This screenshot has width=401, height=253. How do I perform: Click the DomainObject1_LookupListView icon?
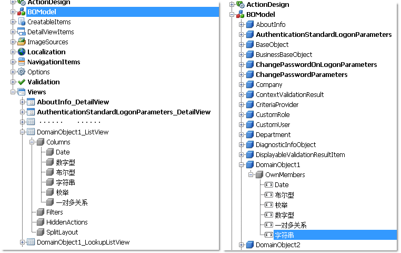31,242
